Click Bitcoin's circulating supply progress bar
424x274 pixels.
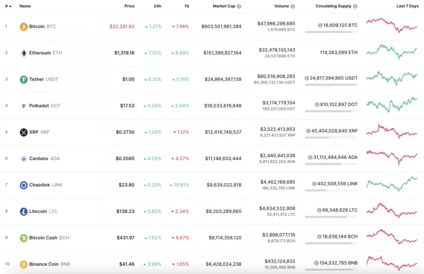331,32
